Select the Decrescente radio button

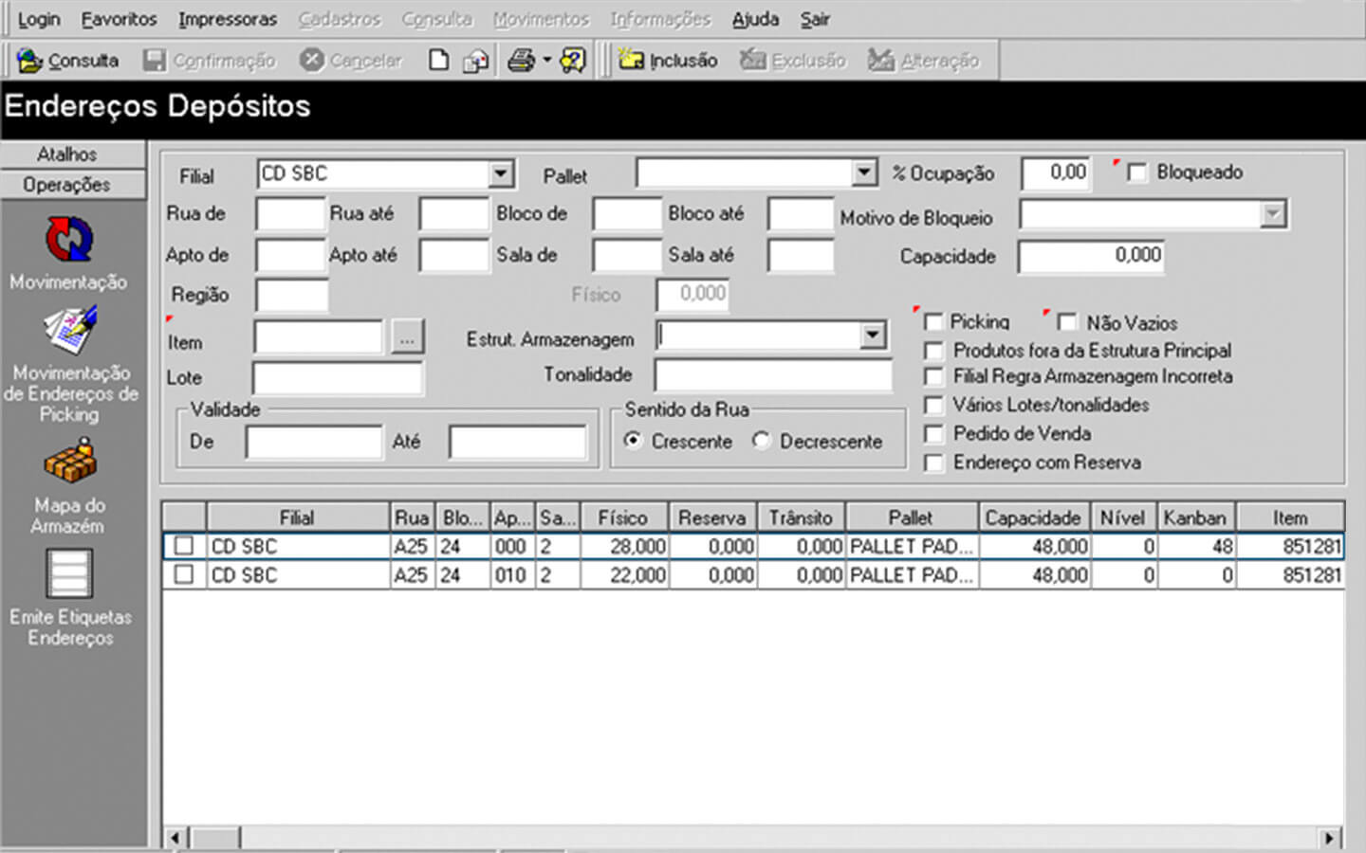tap(762, 441)
